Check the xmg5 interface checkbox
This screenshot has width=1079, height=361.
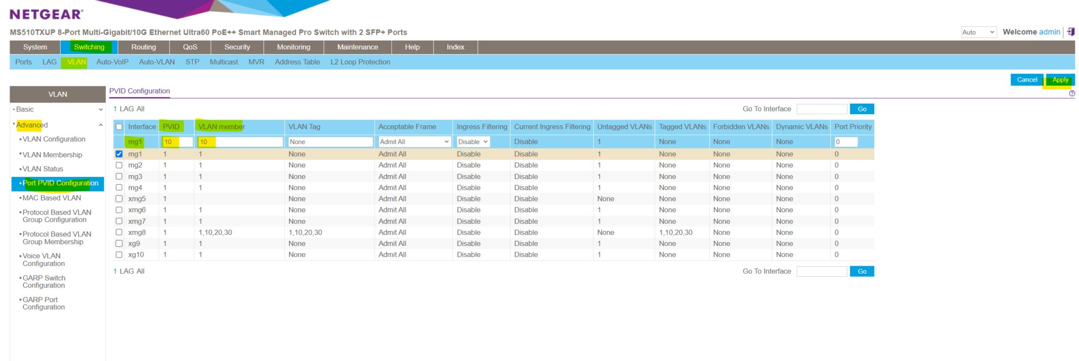119,199
